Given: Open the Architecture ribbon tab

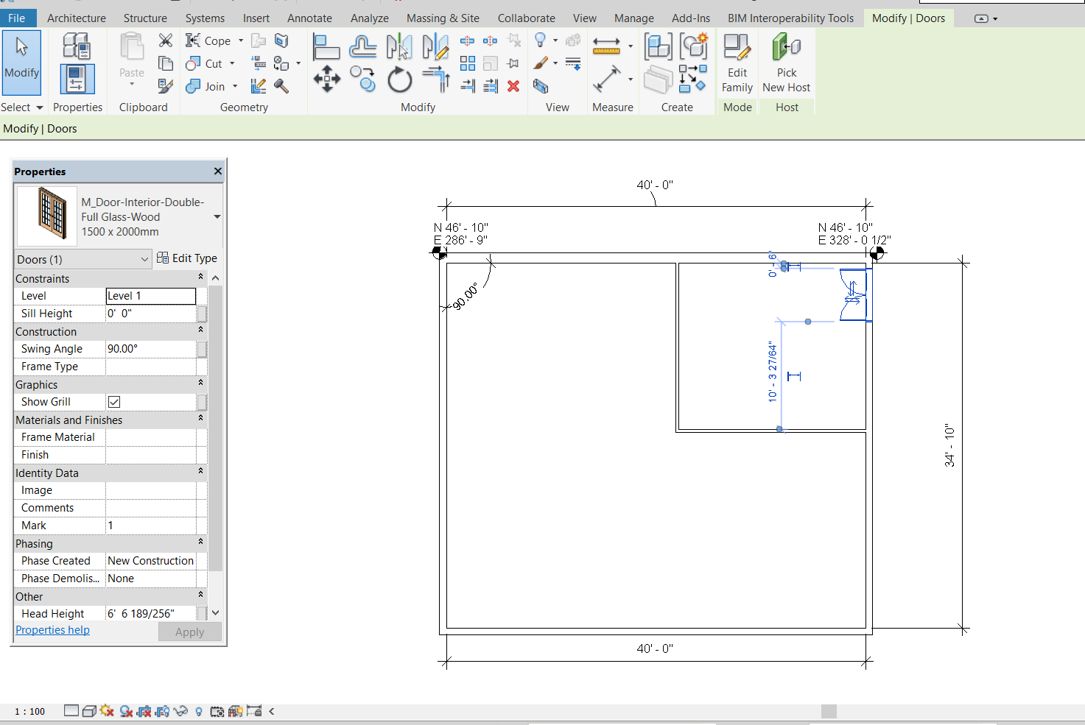Looking at the screenshot, I should coord(76,18).
